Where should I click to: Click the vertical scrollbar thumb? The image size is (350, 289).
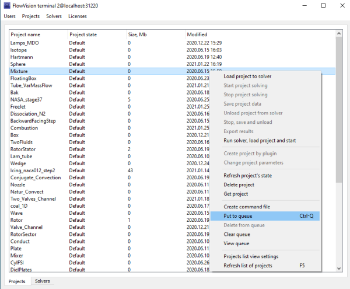tap(339, 110)
